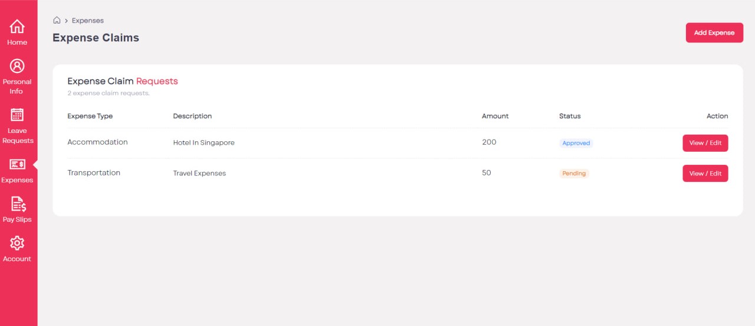Viewport: 755px width, 326px height.
Task: Open Account settings gear icon
Action: pos(17,243)
